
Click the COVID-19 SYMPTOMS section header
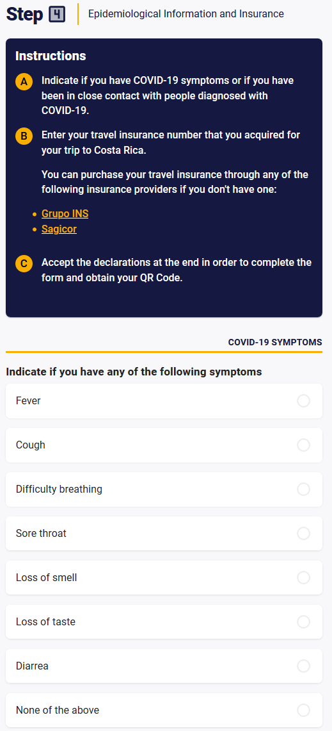(274, 342)
